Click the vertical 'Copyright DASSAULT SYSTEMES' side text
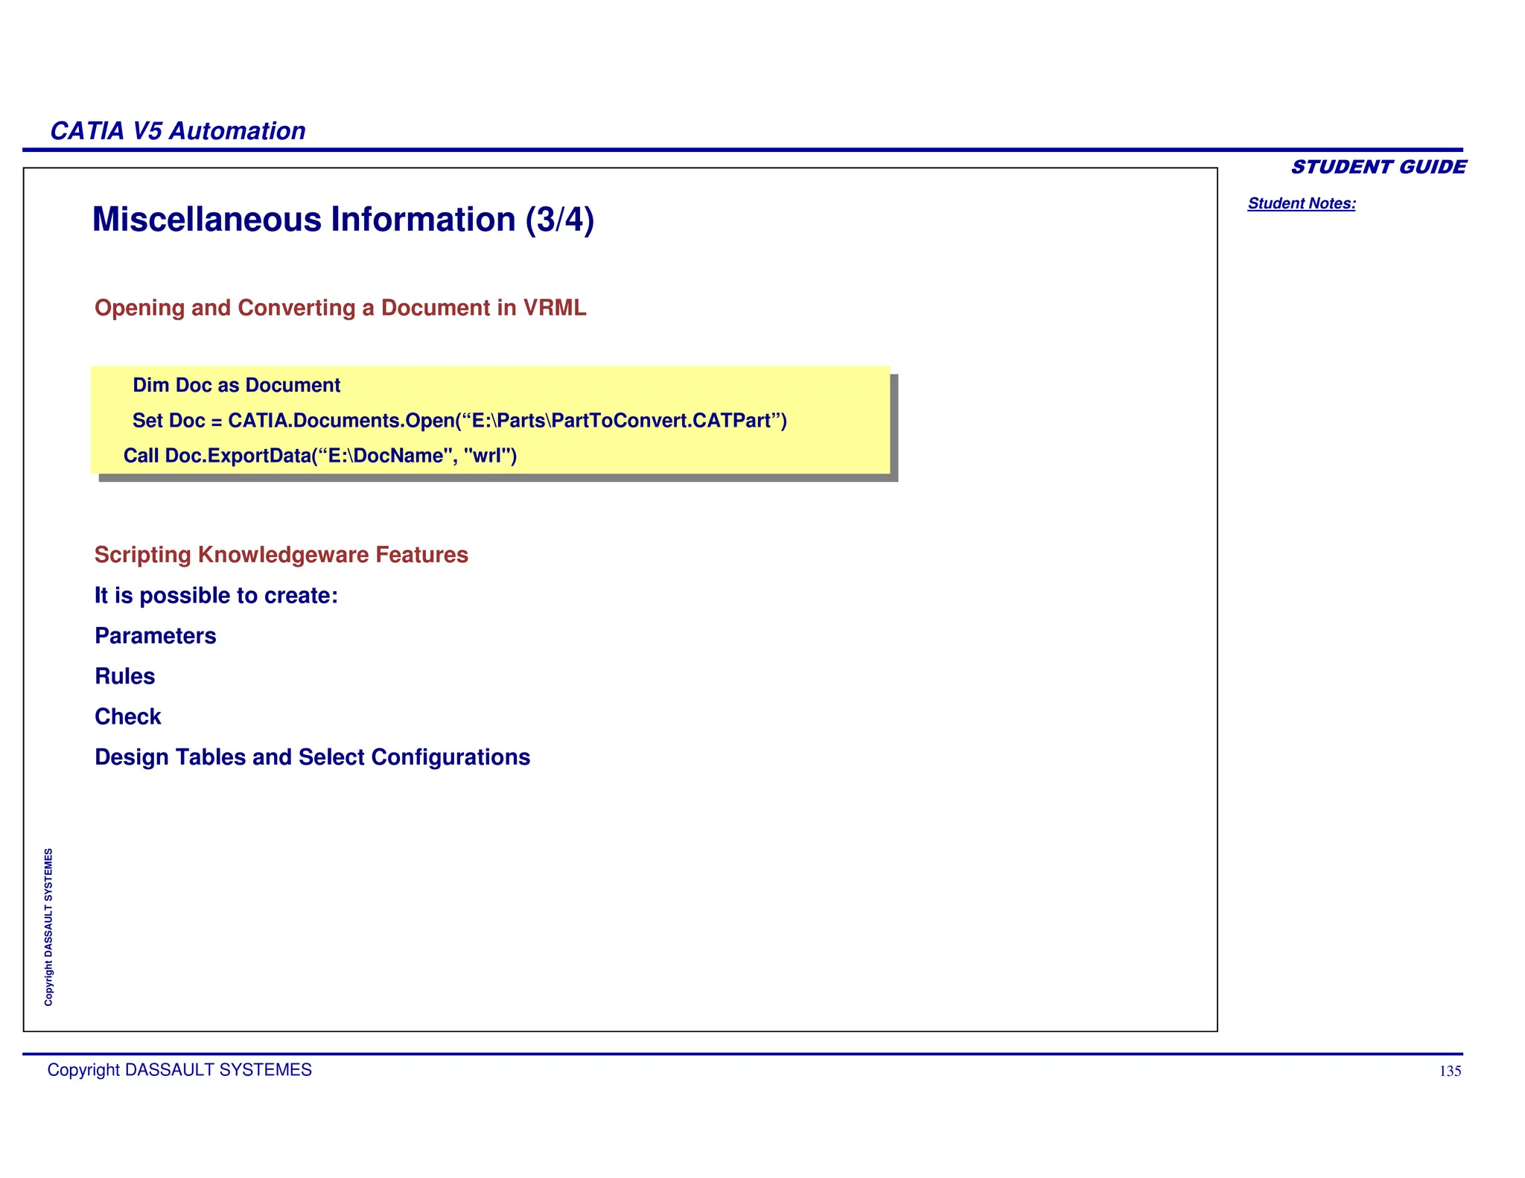 [x=48, y=927]
